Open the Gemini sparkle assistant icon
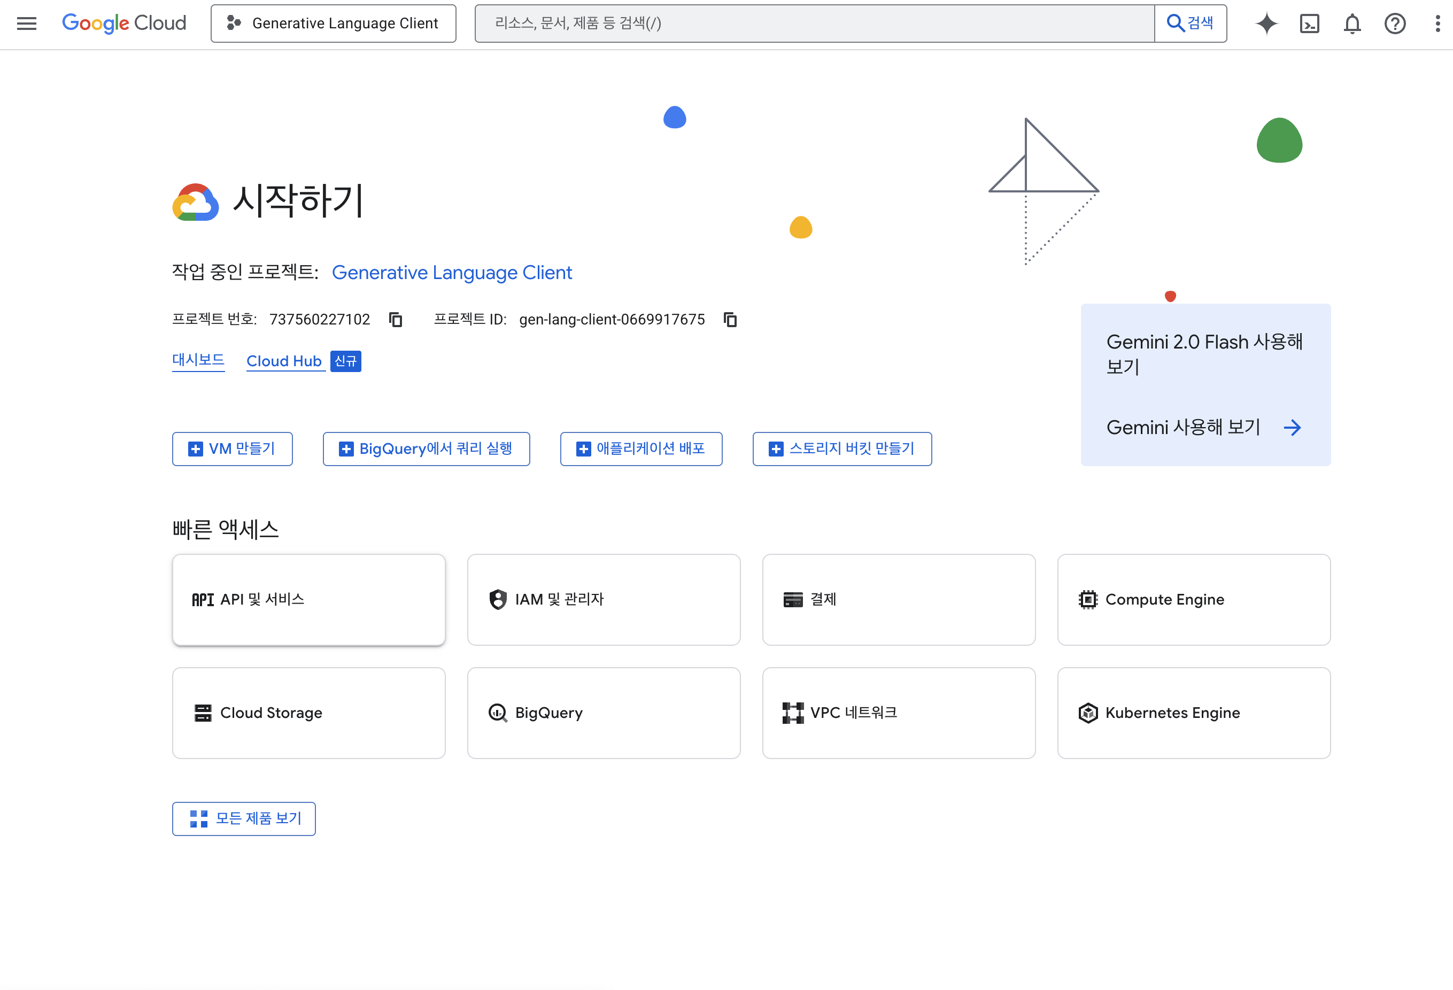The height and width of the screenshot is (990, 1453). tap(1266, 24)
